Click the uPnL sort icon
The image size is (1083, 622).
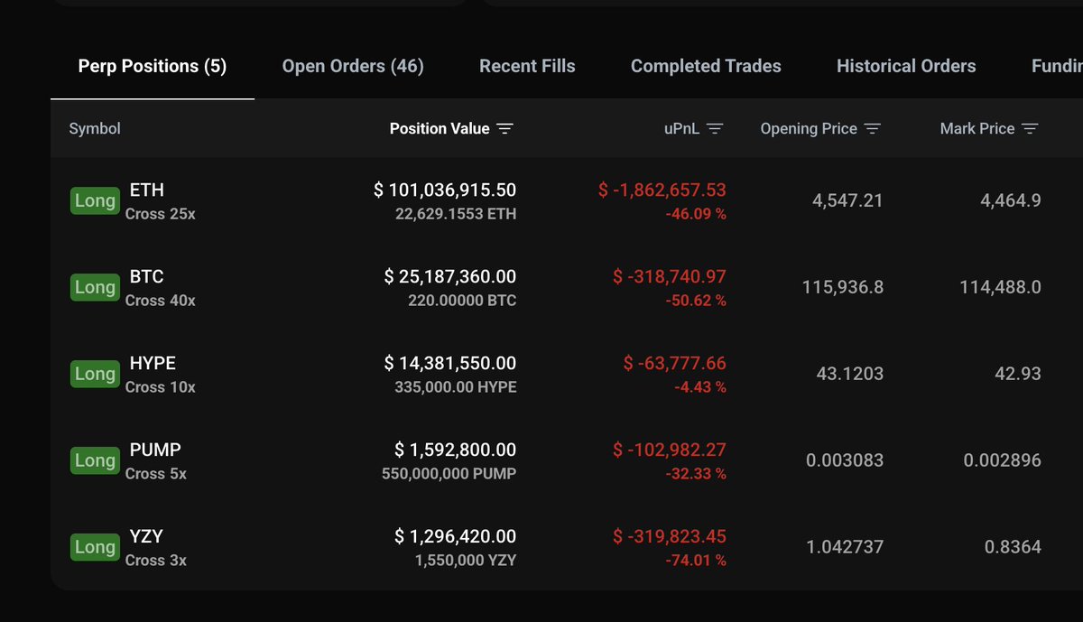pos(715,129)
